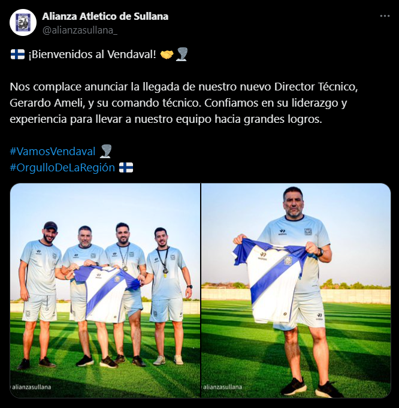Click the ¡Bienvenidos al Vendaval! greeting text
The image size is (399, 408).
pos(92,55)
